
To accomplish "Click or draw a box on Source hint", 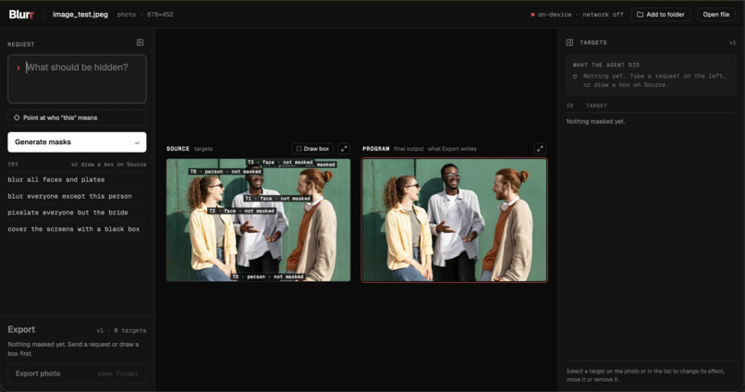I will [109, 165].
